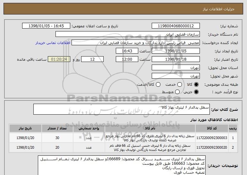Click item code 1172200092300003
Image resolution: width=247 pixels, height=175 pixels.
tap(212, 138)
